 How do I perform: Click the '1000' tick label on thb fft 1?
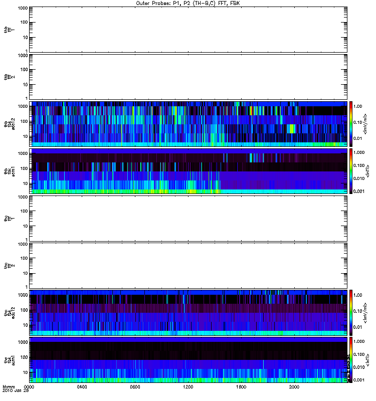[x=23, y=8]
